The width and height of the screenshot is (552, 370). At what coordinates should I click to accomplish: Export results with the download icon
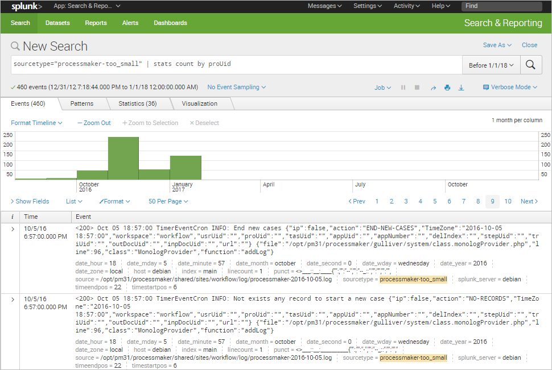tap(461, 88)
